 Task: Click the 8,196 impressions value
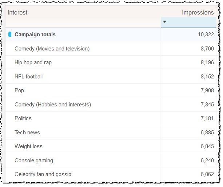(207, 62)
